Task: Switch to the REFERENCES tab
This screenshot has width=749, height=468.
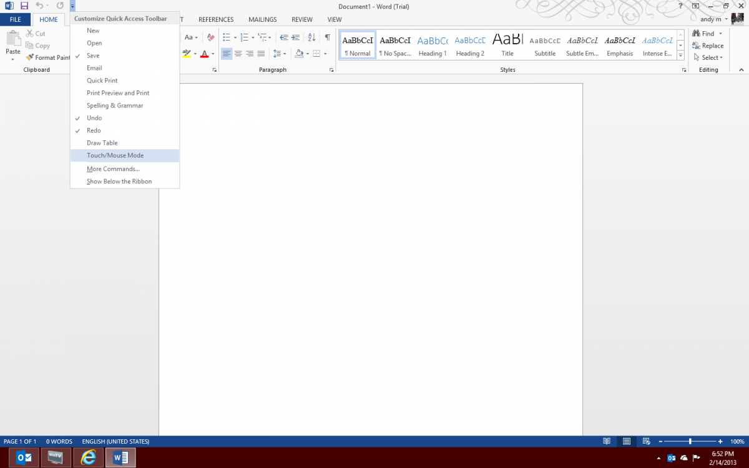Action: [x=216, y=19]
